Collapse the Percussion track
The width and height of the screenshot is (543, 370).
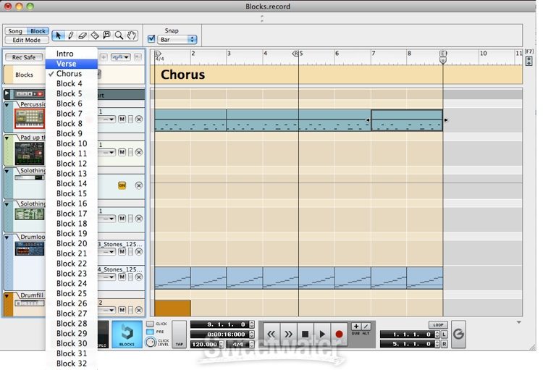coord(7,104)
